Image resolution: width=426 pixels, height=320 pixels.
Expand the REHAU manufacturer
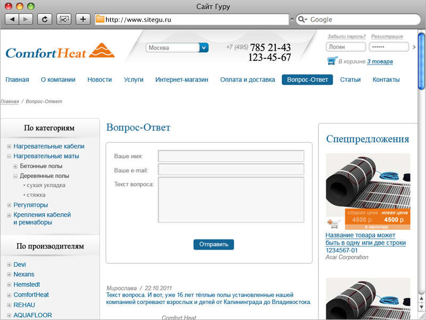(x=9, y=305)
